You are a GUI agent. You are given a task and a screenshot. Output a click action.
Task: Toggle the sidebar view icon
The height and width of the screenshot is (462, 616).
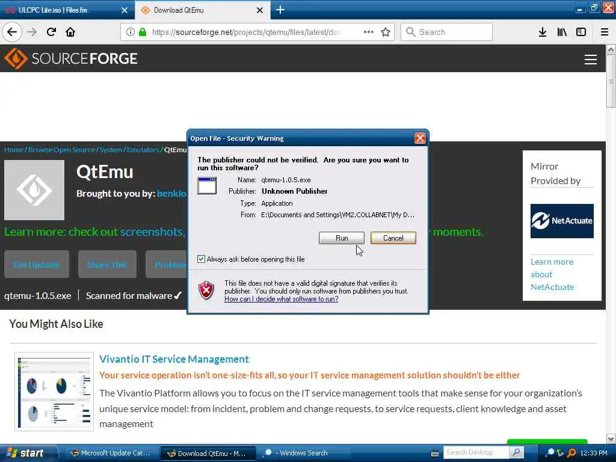tap(581, 32)
